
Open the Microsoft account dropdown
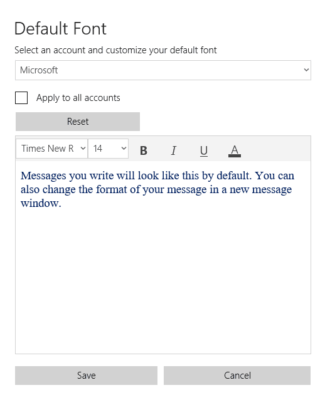[x=163, y=70]
